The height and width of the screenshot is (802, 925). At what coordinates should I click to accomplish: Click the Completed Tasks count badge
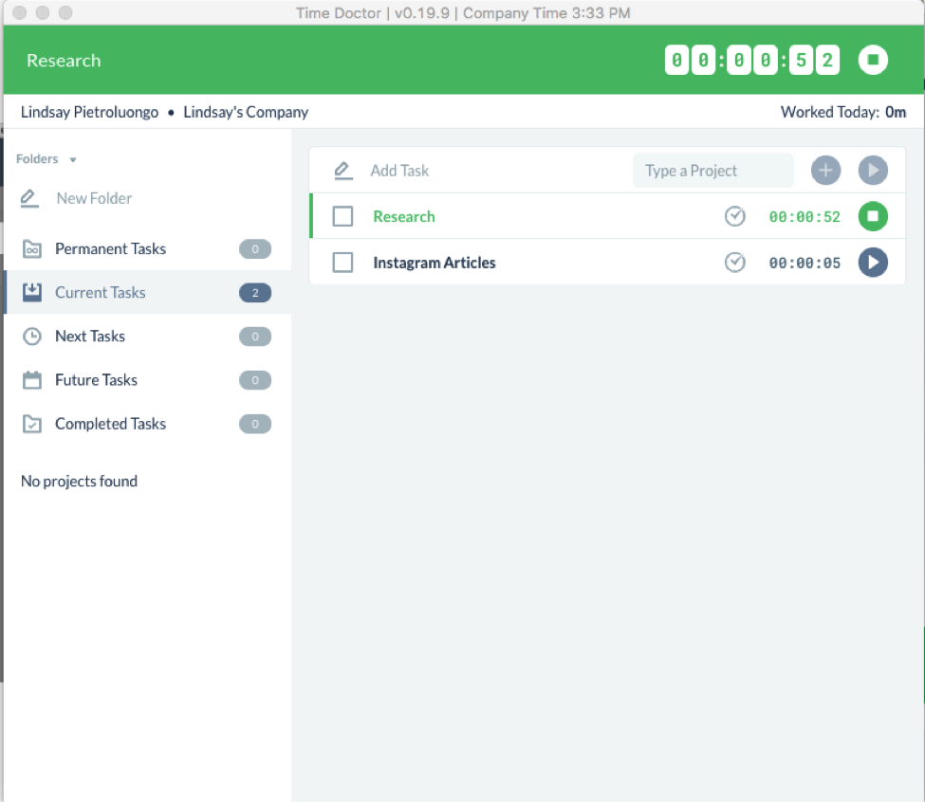tap(255, 424)
